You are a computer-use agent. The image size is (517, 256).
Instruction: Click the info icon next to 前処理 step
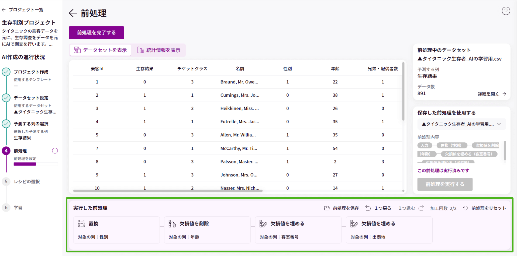(x=55, y=151)
